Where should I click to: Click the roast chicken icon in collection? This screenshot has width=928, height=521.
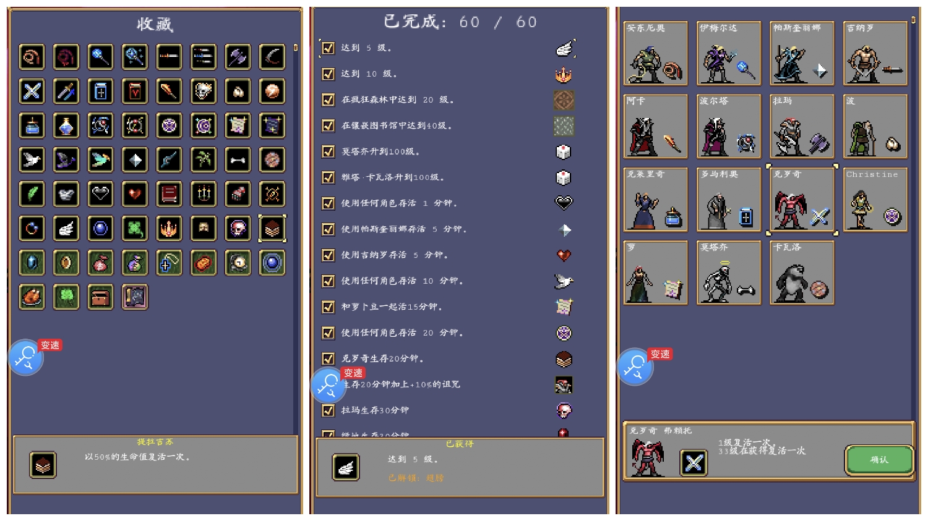32,297
